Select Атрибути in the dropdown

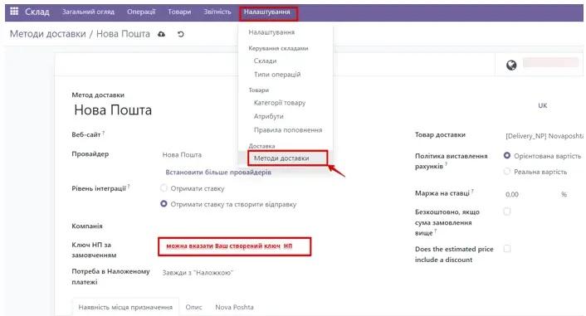[268, 116]
